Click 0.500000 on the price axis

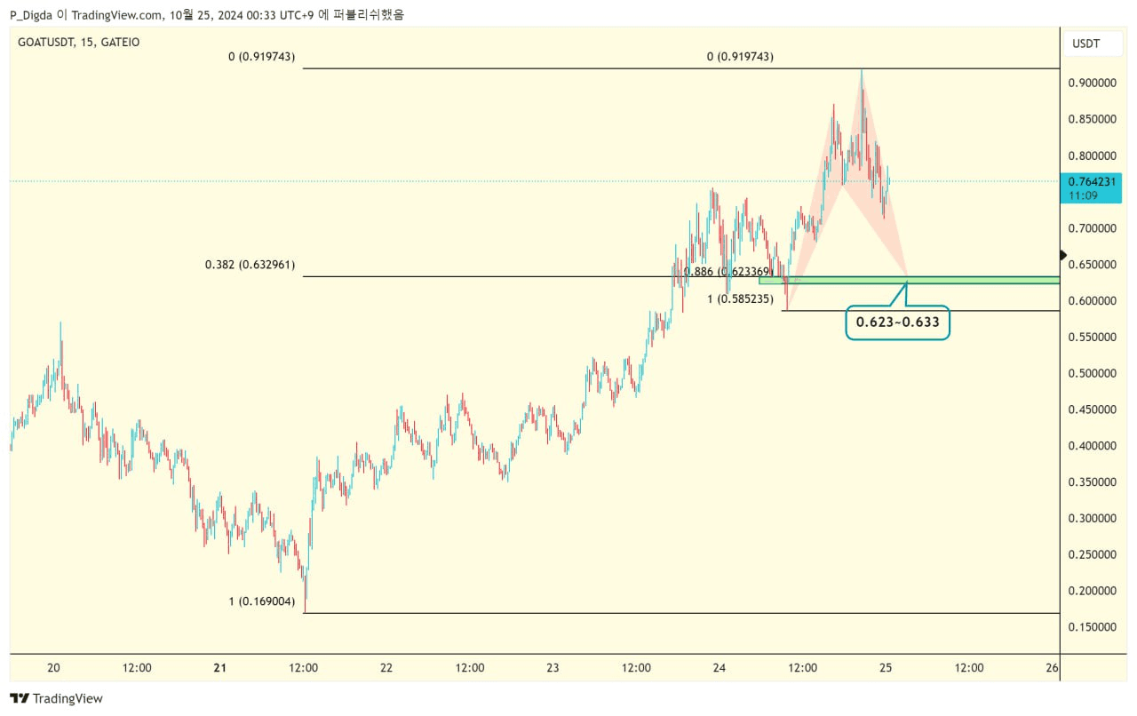coord(1092,373)
